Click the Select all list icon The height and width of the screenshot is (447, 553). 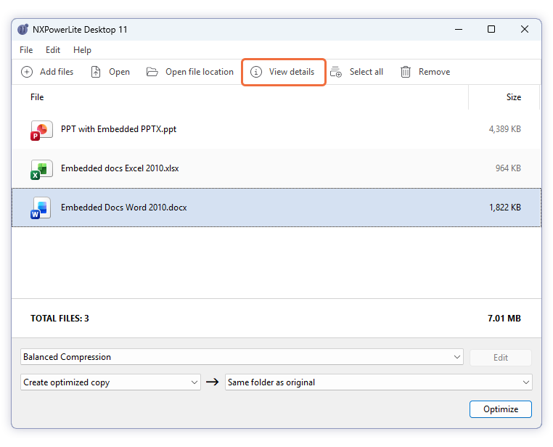(336, 72)
